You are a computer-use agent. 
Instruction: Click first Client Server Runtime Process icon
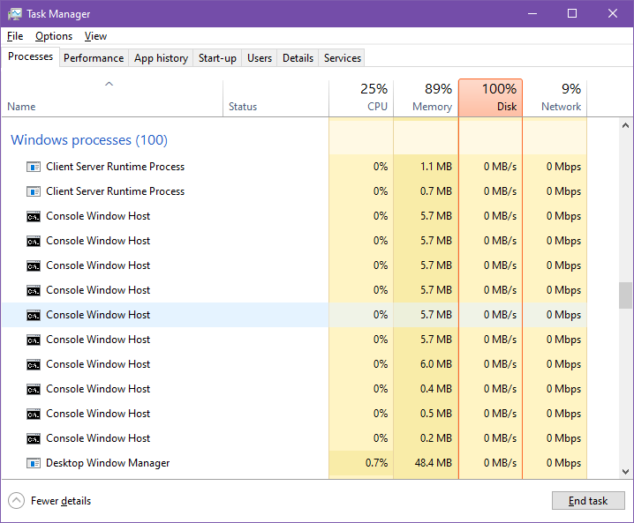click(x=34, y=167)
